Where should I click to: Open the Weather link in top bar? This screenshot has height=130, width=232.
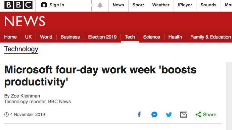pyautogui.click(x=161, y=5)
